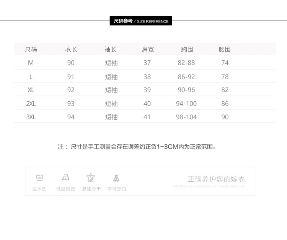The width and height of the screenshot is (287, 240).
Task: Select the 胸围 column header
Action: tap(187, 49)
